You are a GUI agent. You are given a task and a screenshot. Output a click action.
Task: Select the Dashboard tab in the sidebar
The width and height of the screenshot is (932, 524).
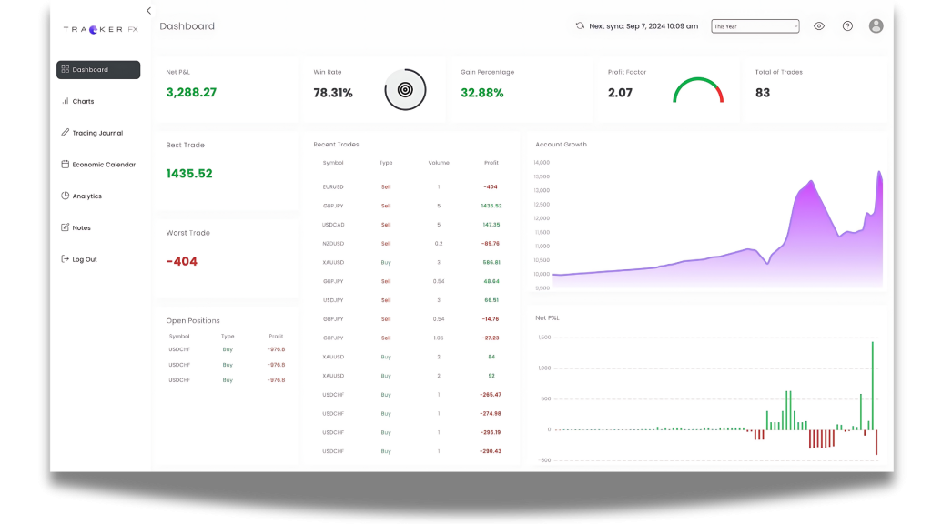tap(96, 69)
